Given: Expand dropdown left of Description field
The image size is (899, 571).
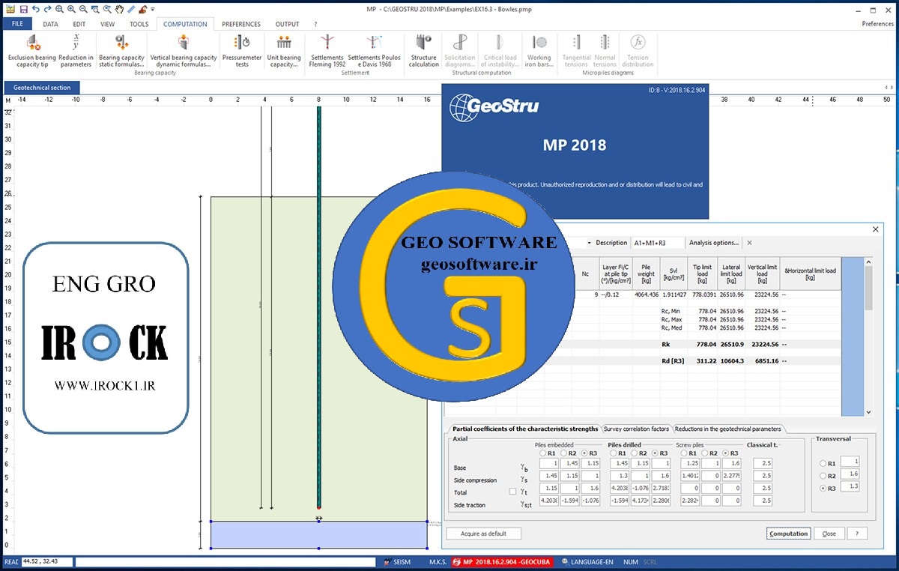Looking at the screenshot, I should [x=589, y=243].
